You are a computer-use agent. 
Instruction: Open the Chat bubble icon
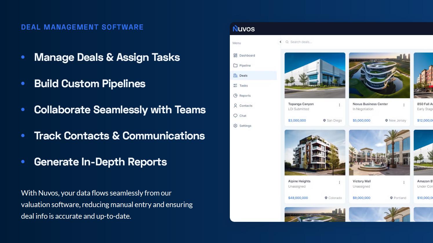[x=235, y=116]
